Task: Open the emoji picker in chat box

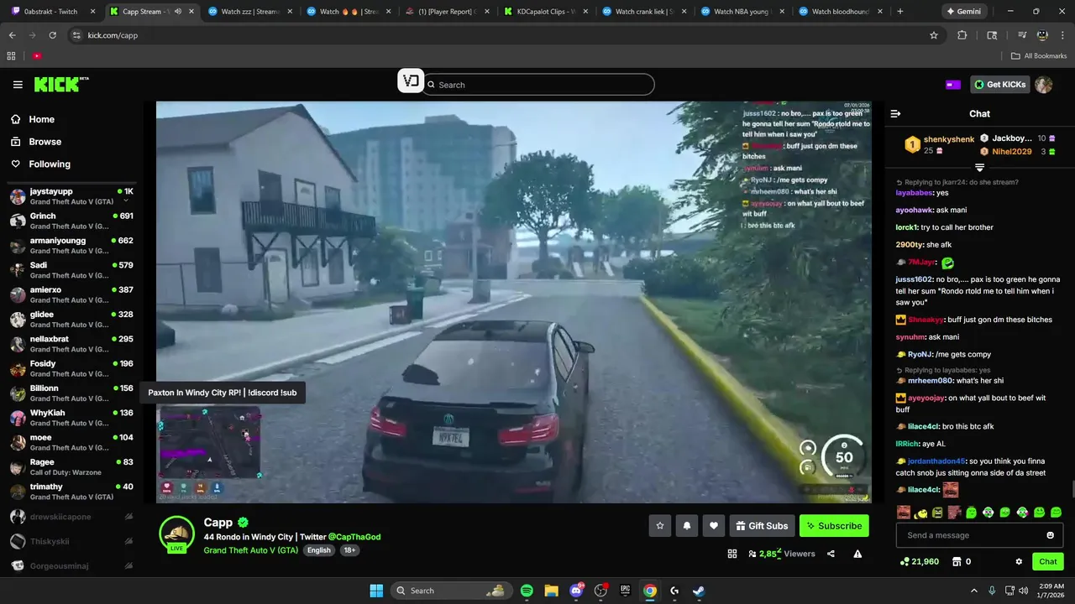Action: pos(1050,535)
